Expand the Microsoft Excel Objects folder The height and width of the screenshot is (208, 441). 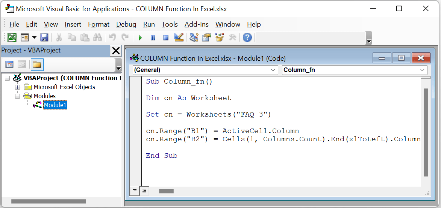point(18,87)
